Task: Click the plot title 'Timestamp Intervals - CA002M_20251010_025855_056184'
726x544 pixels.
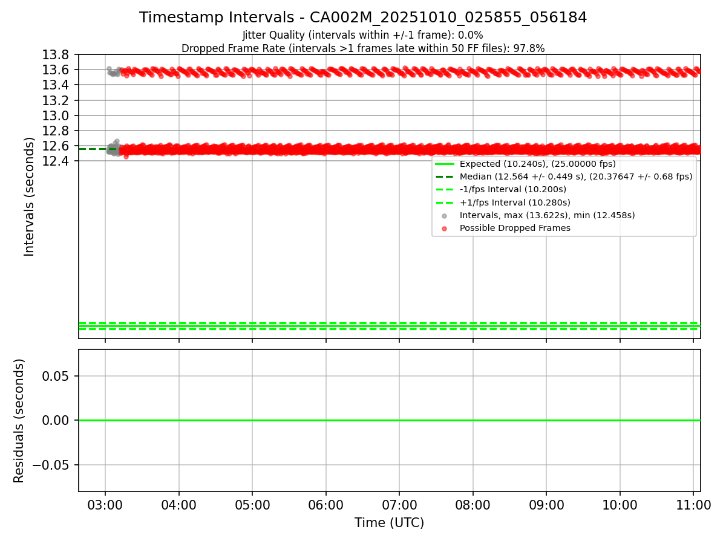Action: pos(363,18)
